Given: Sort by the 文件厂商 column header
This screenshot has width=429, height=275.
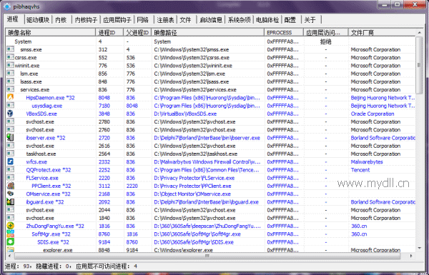Looking at the screenshot, I should point(382,33).
